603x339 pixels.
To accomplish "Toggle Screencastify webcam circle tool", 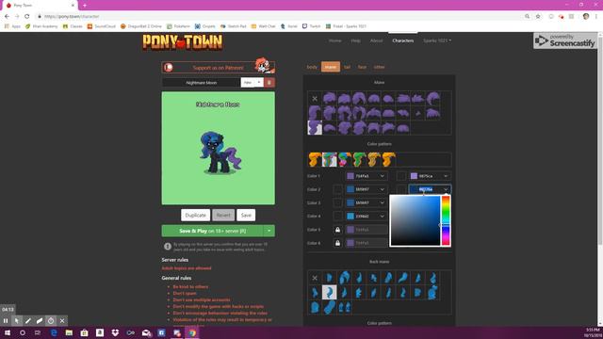I will 51,320.
